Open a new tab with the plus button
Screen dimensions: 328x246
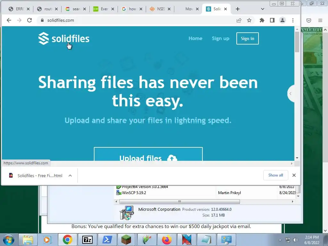click(x=238, y=9)
